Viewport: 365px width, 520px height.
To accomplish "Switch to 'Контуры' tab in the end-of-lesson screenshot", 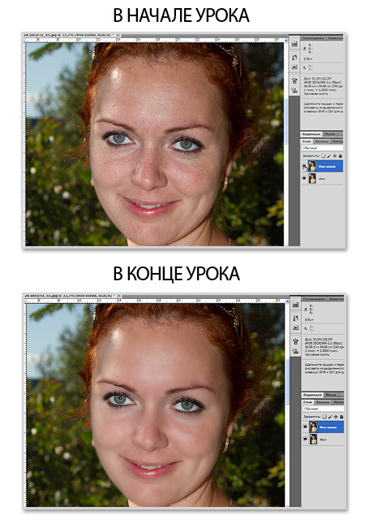I will [x=338, y=402].
